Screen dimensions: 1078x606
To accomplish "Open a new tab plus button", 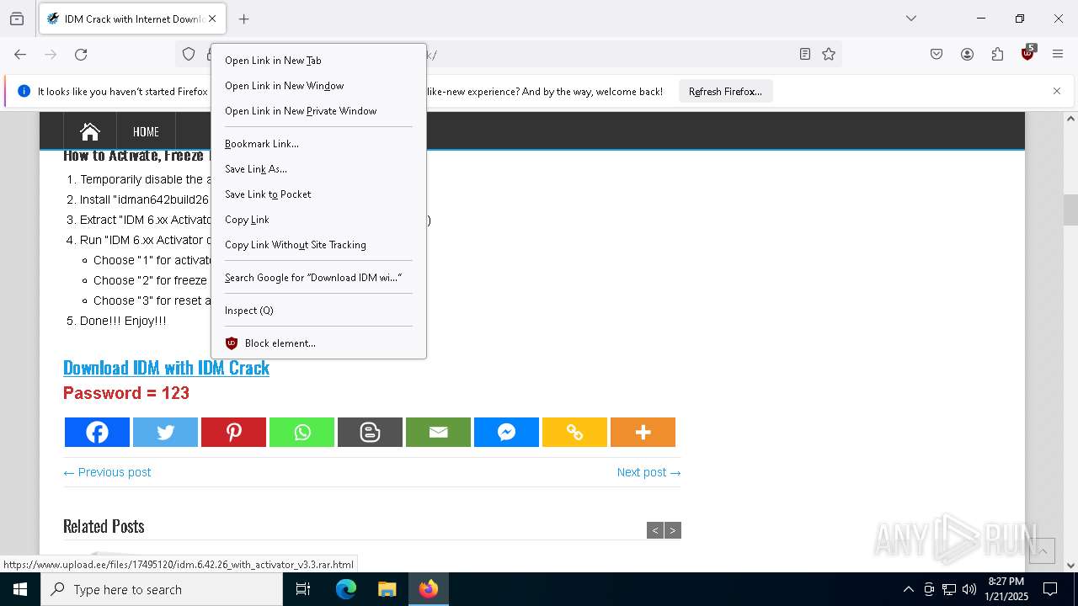I will click(x=243, y=19).
